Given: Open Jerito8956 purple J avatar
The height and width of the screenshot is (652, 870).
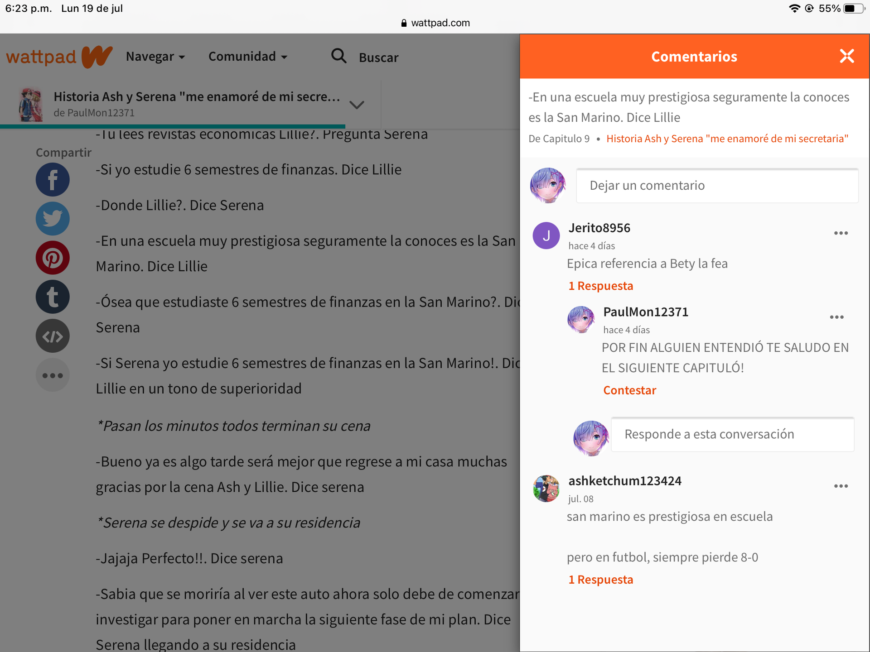Looking at the screenshot, I should tap(546, 235).
